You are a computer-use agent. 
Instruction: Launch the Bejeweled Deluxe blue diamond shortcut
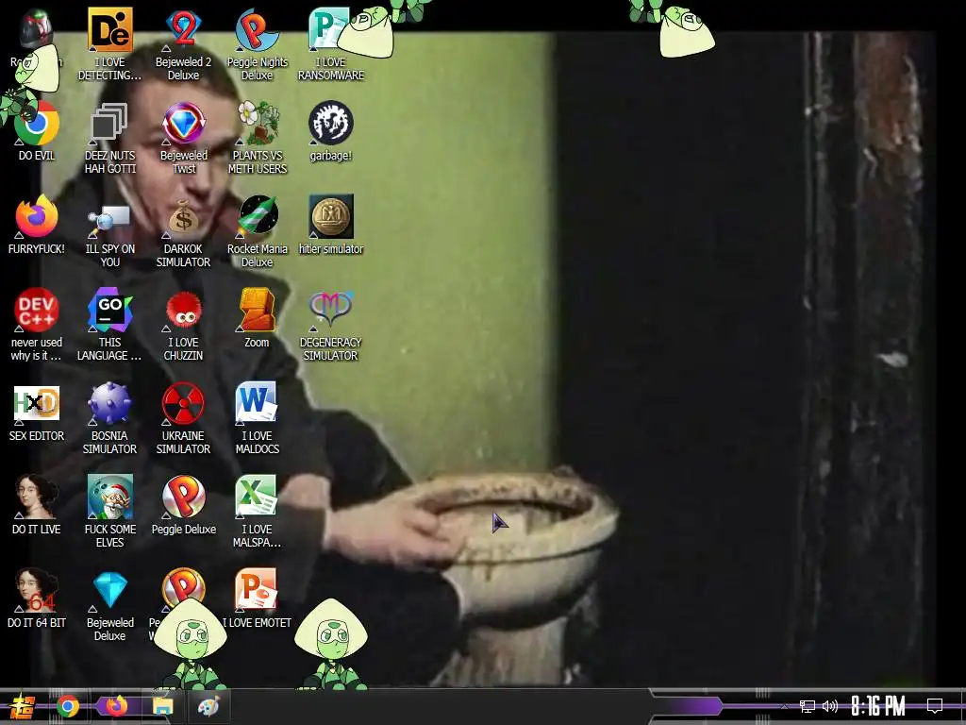coord(109,590)
